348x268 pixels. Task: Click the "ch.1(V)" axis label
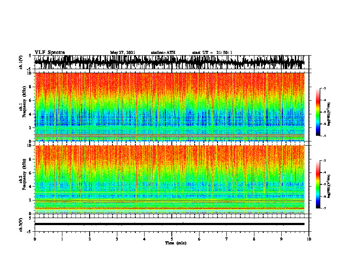21,62
